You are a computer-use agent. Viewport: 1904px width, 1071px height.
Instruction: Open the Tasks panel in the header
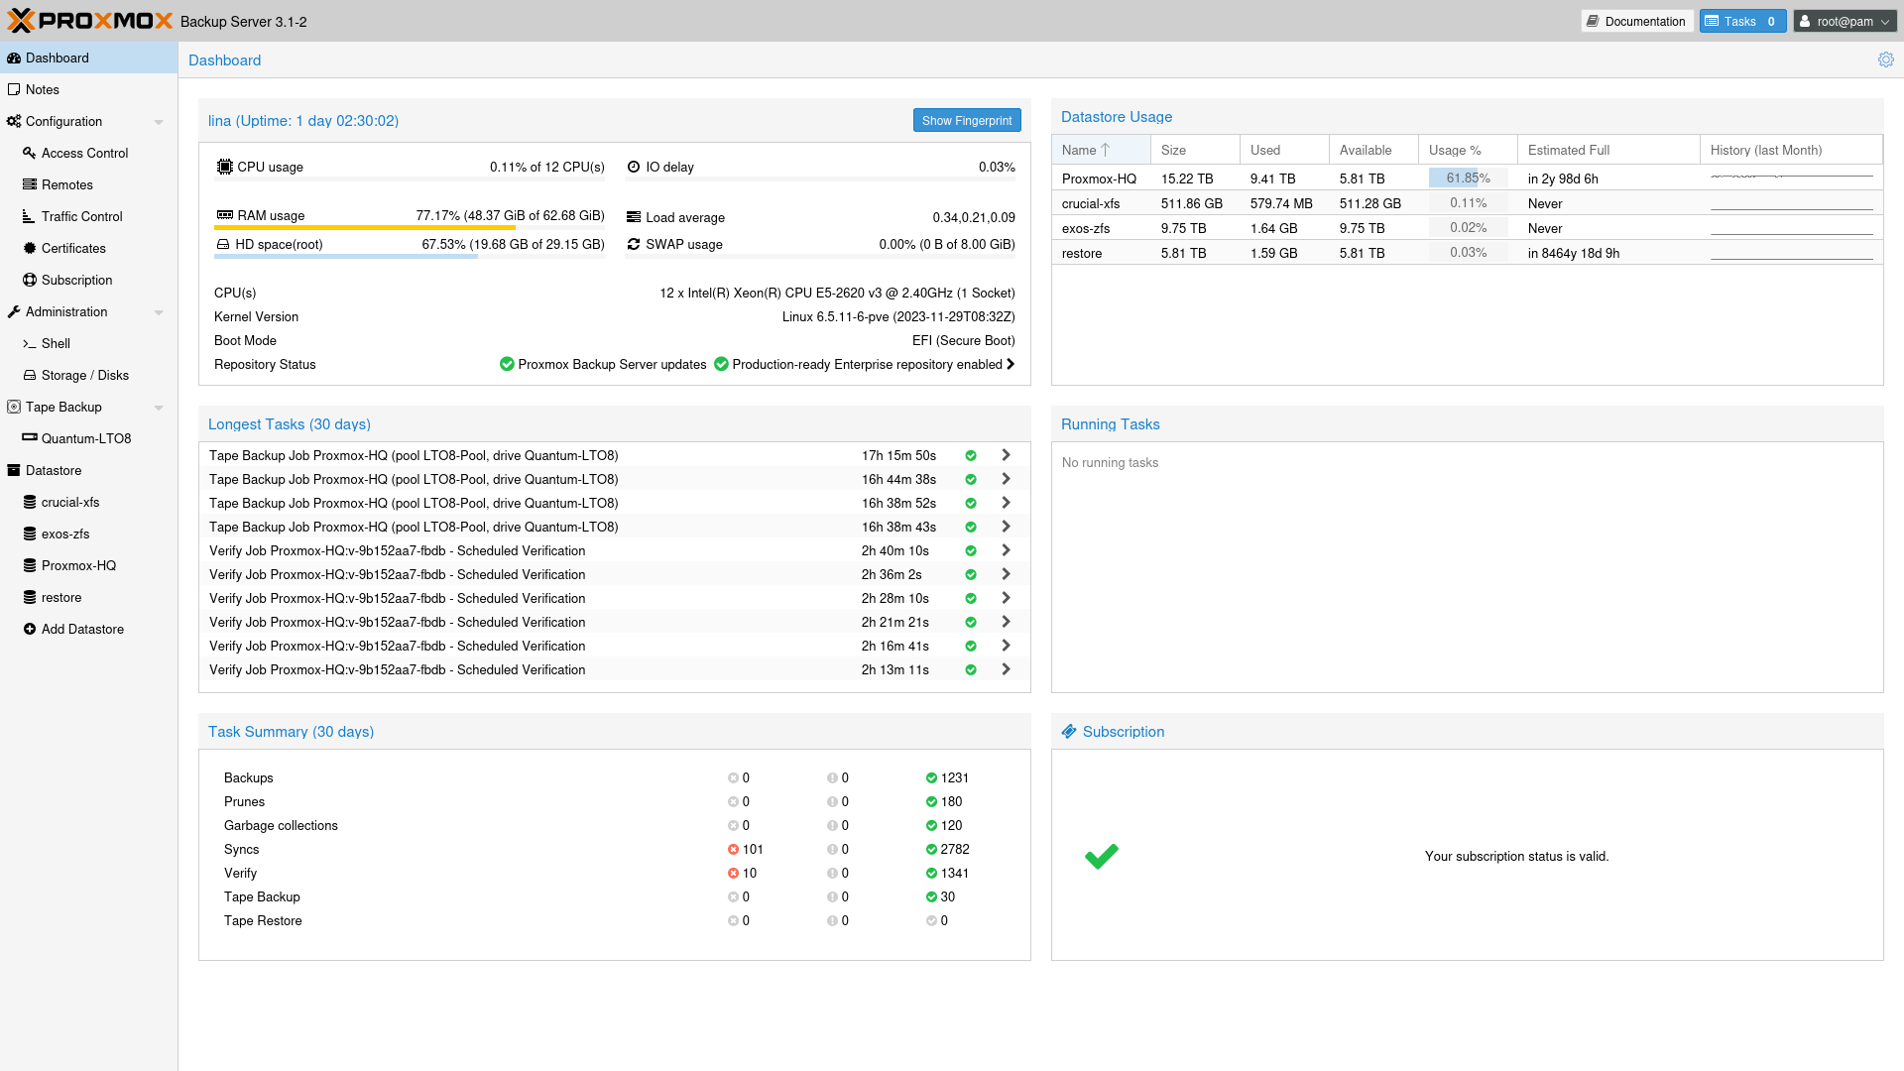pyautogui.click(x=1741, y=21)
